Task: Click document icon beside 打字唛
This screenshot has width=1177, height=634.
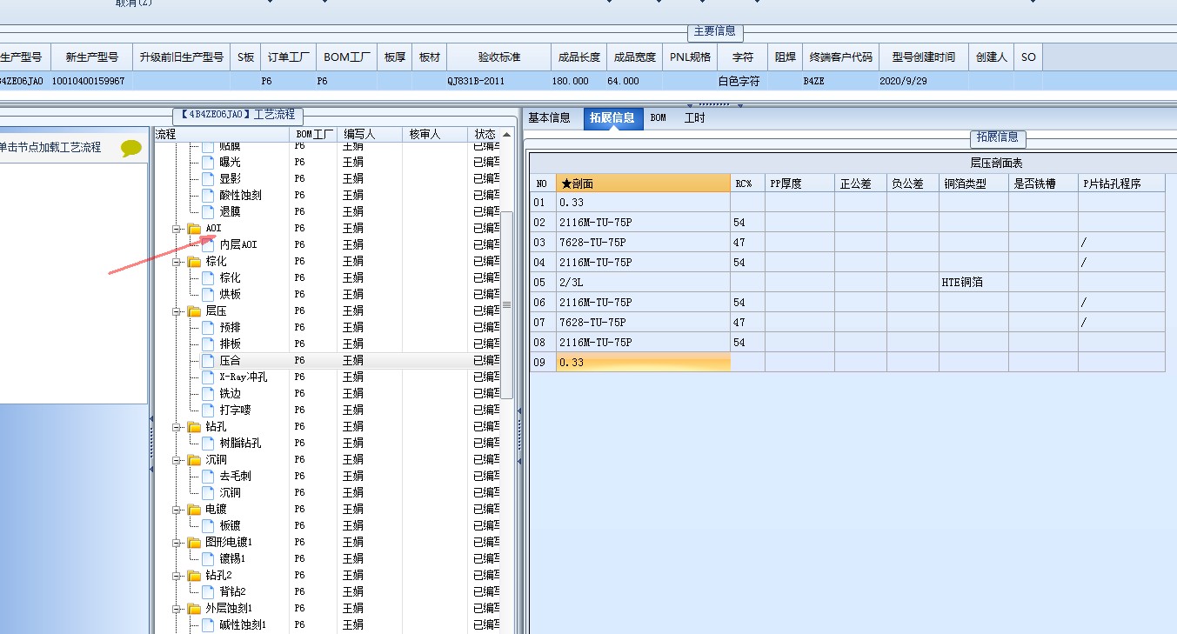Action: (208, 410)
